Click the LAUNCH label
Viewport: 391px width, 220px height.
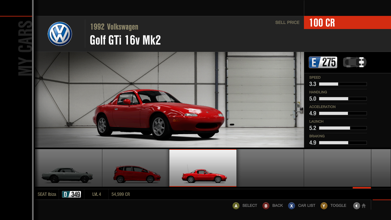point(316,122)
